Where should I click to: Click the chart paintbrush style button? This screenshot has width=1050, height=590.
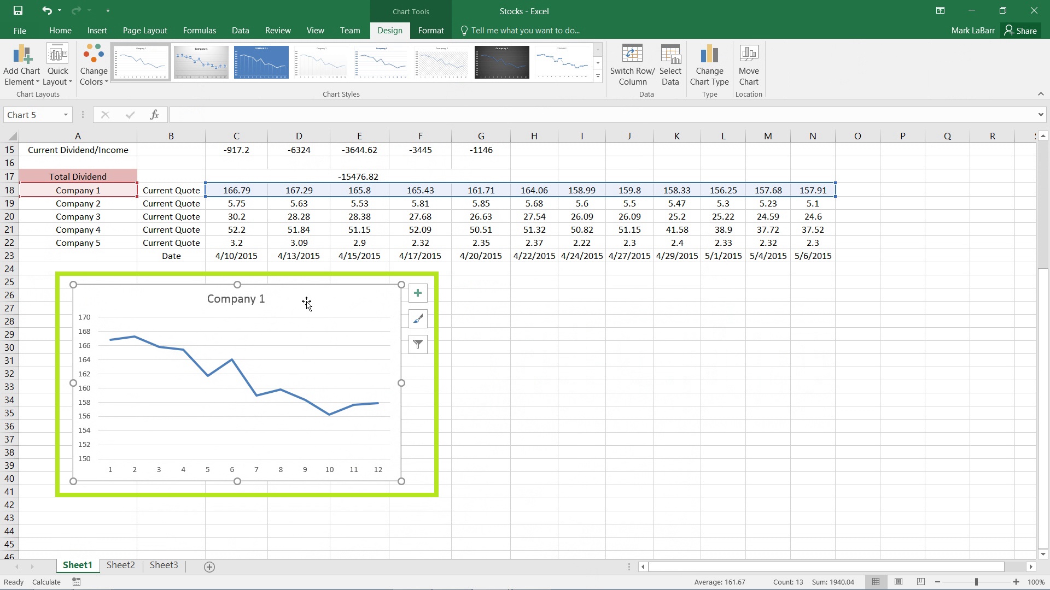(x=418, y=318)
